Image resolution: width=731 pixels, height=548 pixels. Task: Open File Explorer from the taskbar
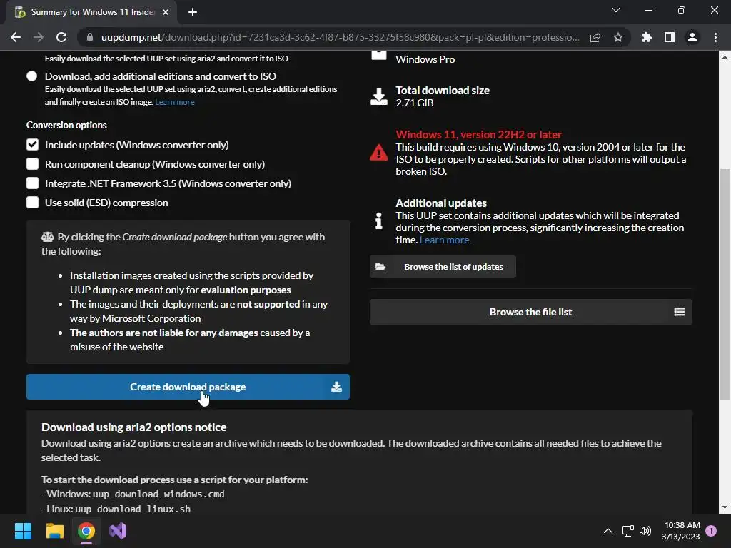(54, 531)
